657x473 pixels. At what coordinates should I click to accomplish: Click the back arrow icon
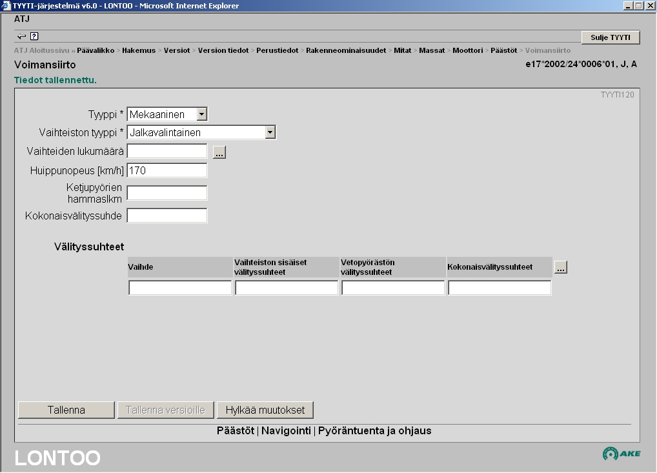(x=21, y=36)
